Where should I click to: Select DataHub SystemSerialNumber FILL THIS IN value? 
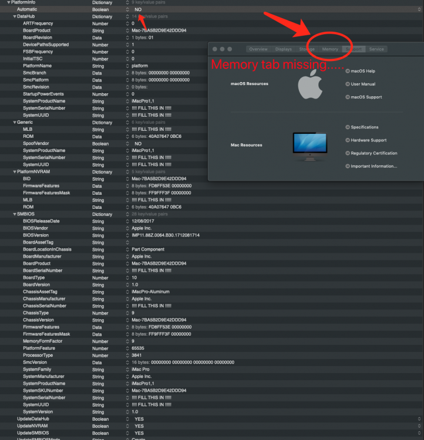click(x=152, y=108)
